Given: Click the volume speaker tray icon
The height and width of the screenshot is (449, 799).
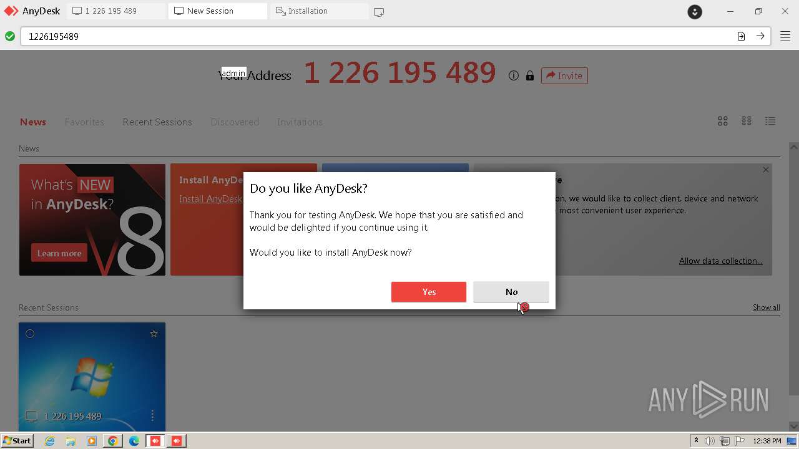Looking at the screenshot, I should tap(710, 441).
